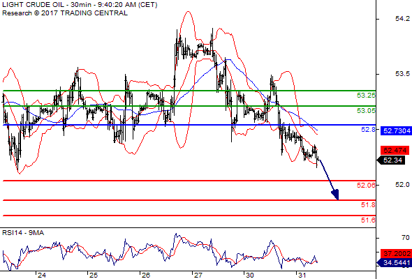This screenshot has height=279, width=412.
Task: Click date marker 24 on time axis
Action: coord(41,275)
